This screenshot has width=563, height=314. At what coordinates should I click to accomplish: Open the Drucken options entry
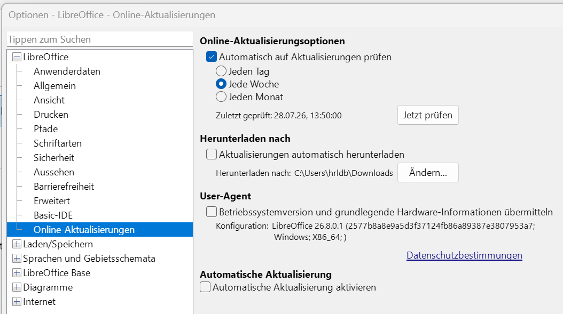coord(51,114)
